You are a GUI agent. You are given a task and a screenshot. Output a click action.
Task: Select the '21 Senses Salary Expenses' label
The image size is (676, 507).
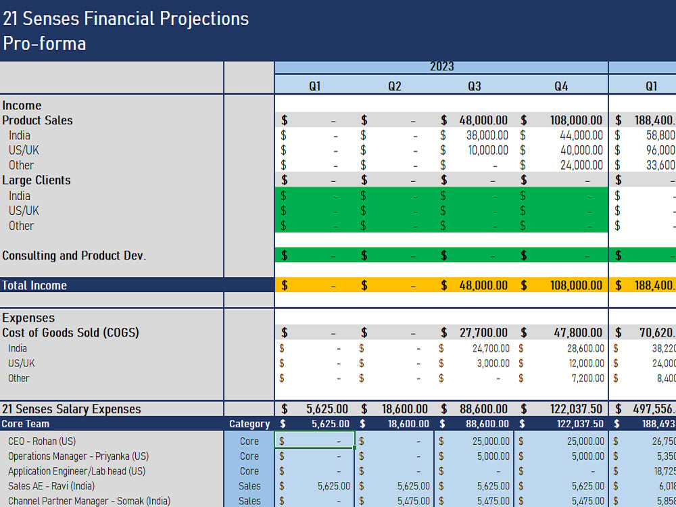pos(72,409)
